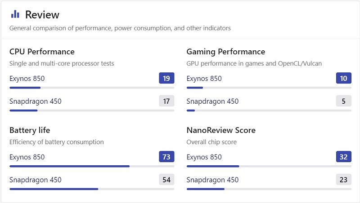
Task: Select the Battery life heading
Action: tap(30, 130)
